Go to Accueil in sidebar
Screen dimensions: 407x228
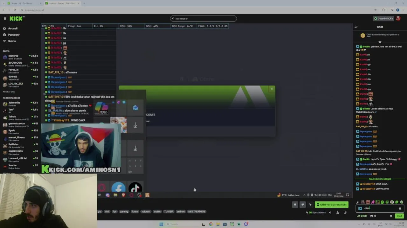[x=10, y=28]
